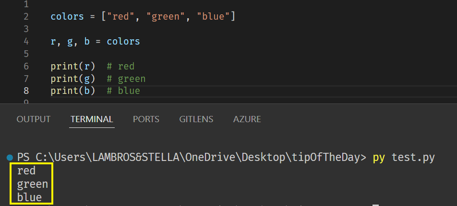The height and width of the screenshot is (206, 457).
Task: Click line number 6 in the gutter
Action: [26, 66]
